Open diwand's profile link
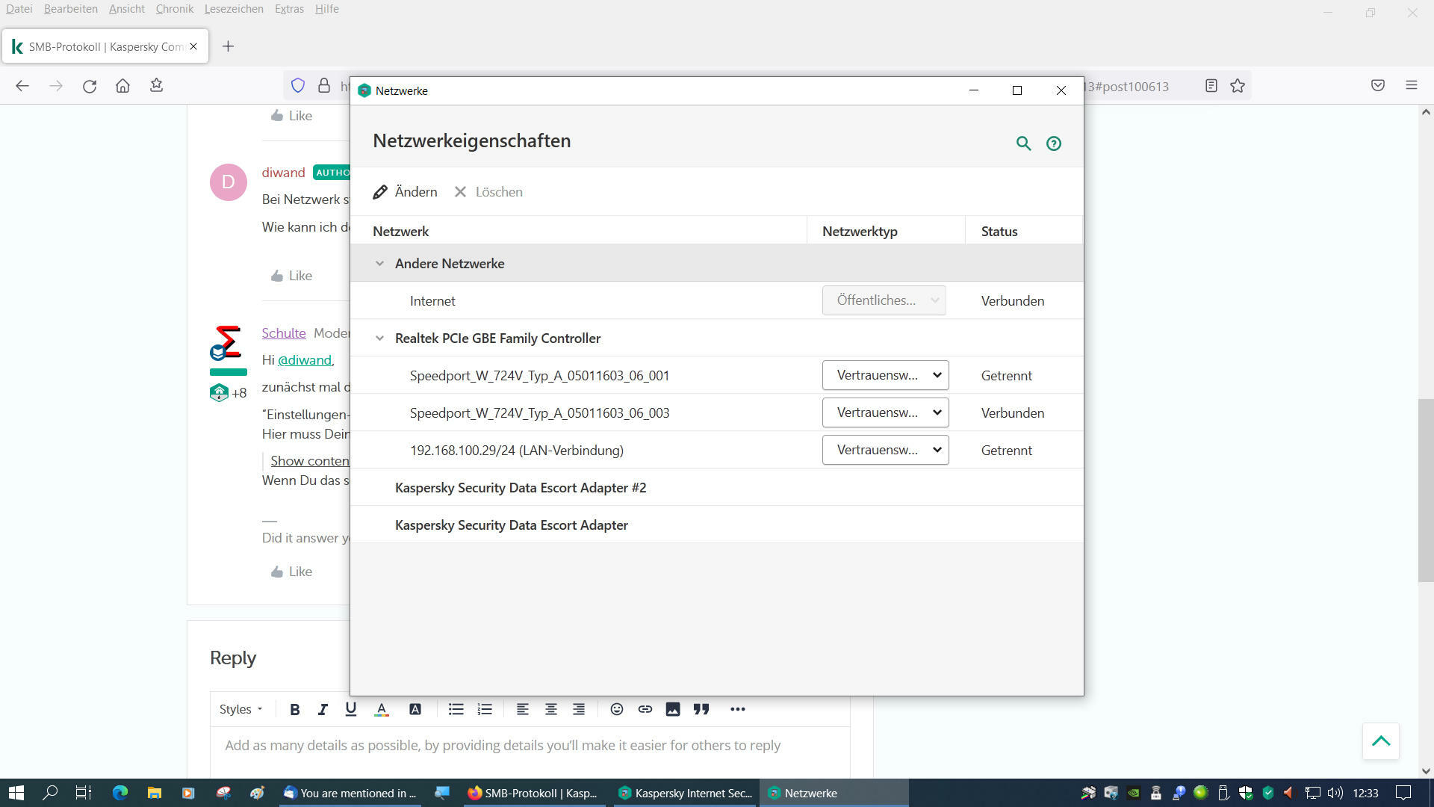 click(283, 173)
